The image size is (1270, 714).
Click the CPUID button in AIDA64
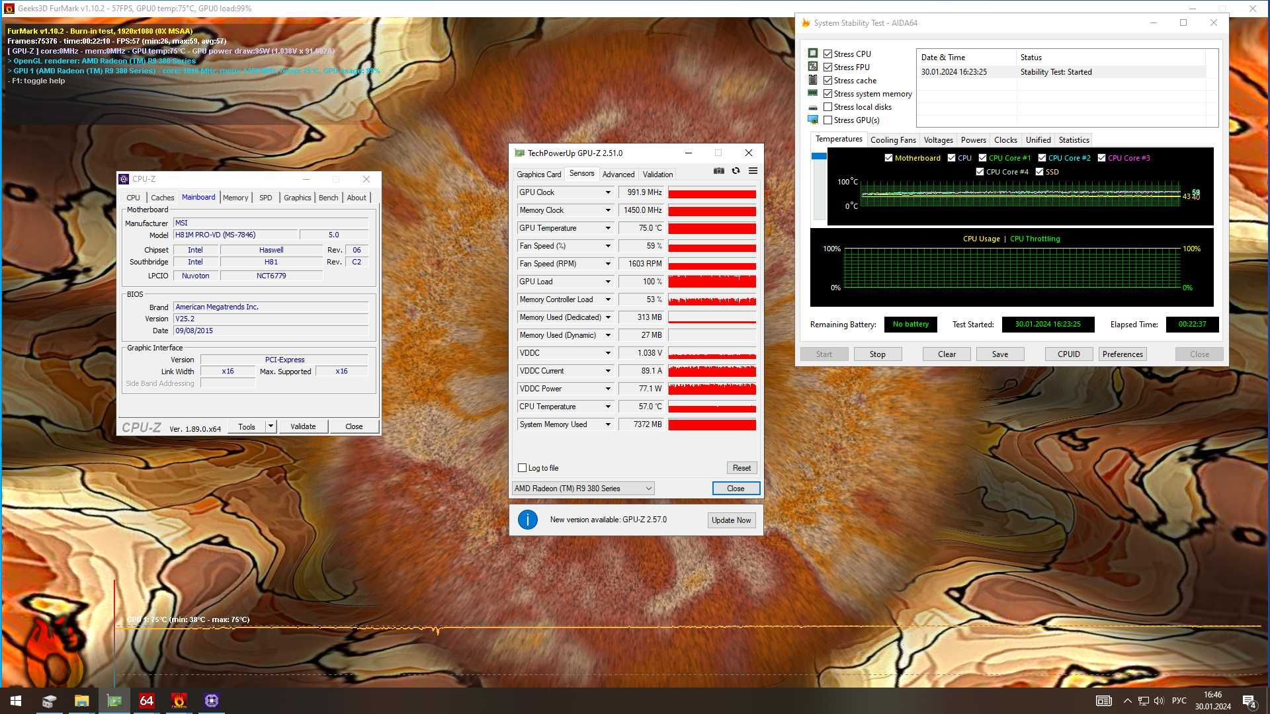tap(1068, 354)
